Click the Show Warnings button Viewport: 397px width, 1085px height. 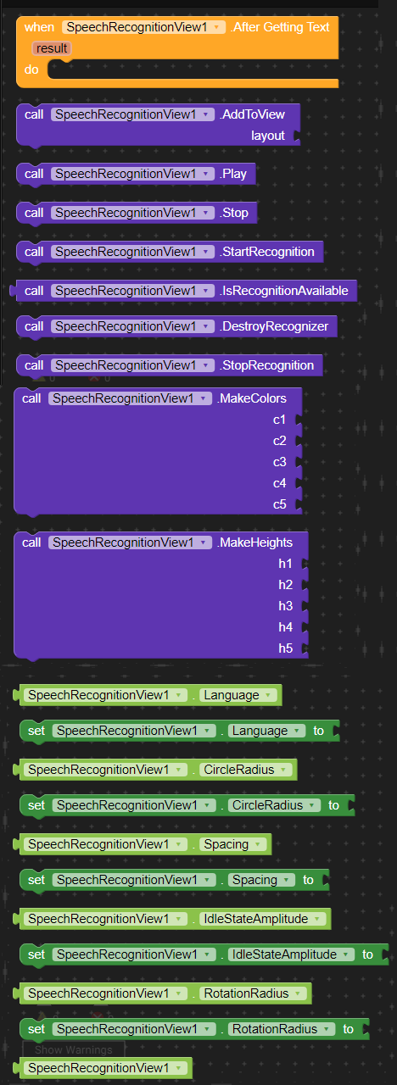pyautogui.click(x=73, y=1049)
